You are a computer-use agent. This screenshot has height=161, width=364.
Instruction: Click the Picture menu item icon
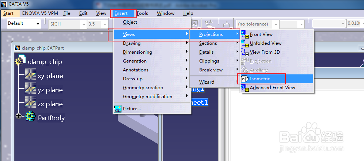[118, 108]
